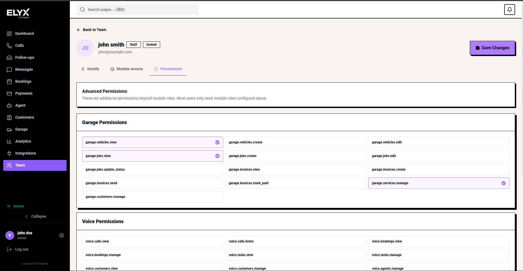523x271 pixels.
Task: Switch to the Details tab
Action: point(90,69)
